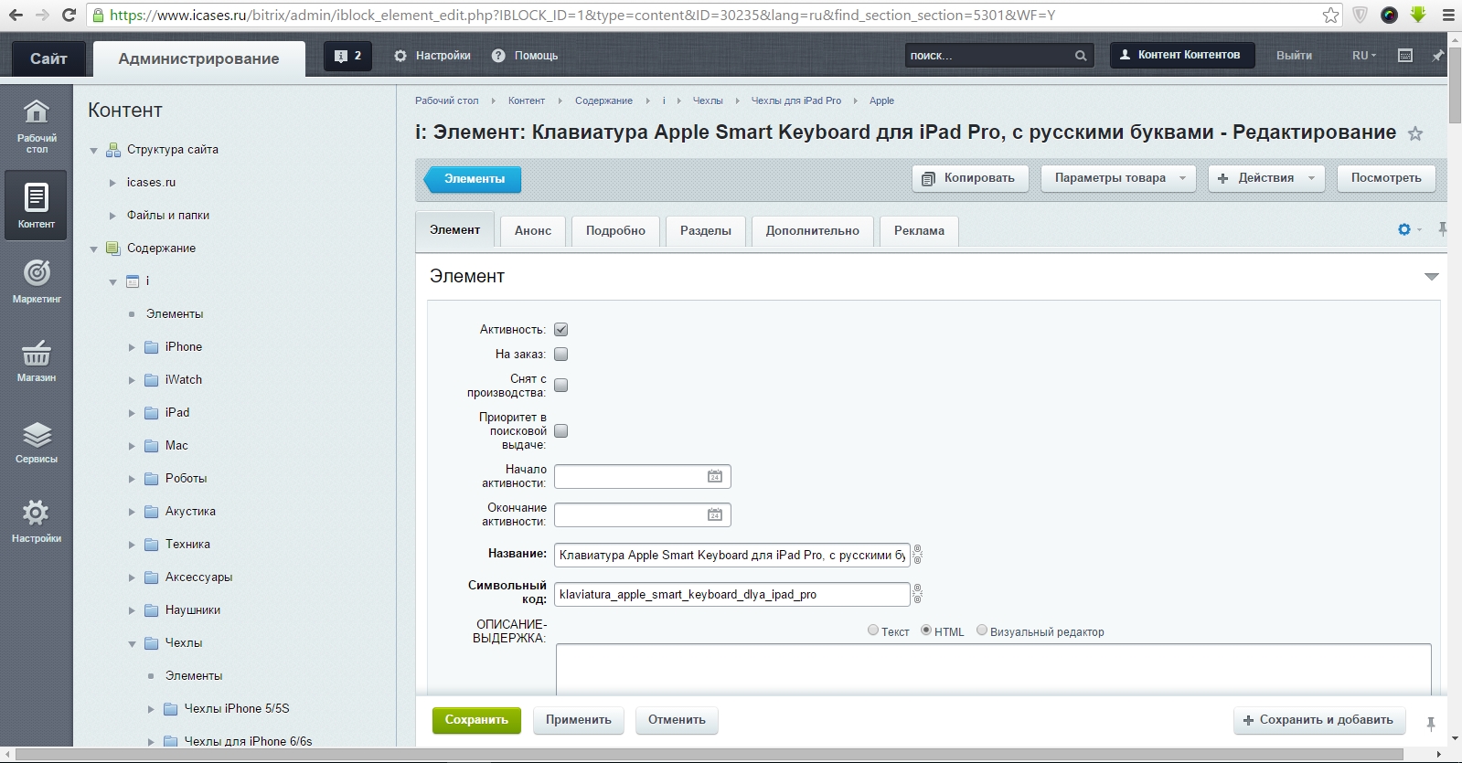Image resolution: width=1462 pixels, height=763 pixels.
Task: Click the shield extension icon in the browser
Action: pyautogui.click(x=1361, y=15)
